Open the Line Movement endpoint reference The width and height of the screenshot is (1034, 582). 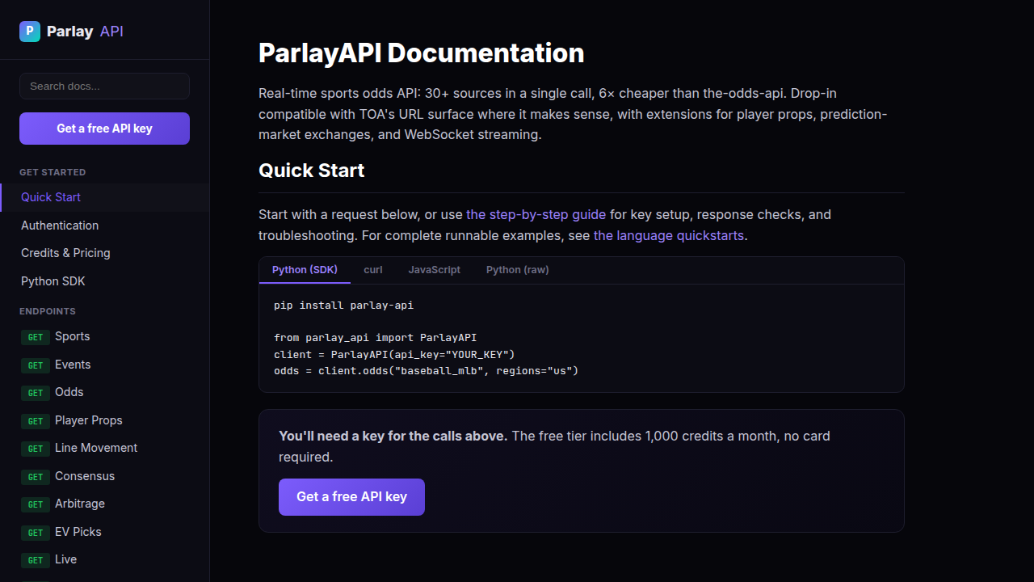(105, 448)
